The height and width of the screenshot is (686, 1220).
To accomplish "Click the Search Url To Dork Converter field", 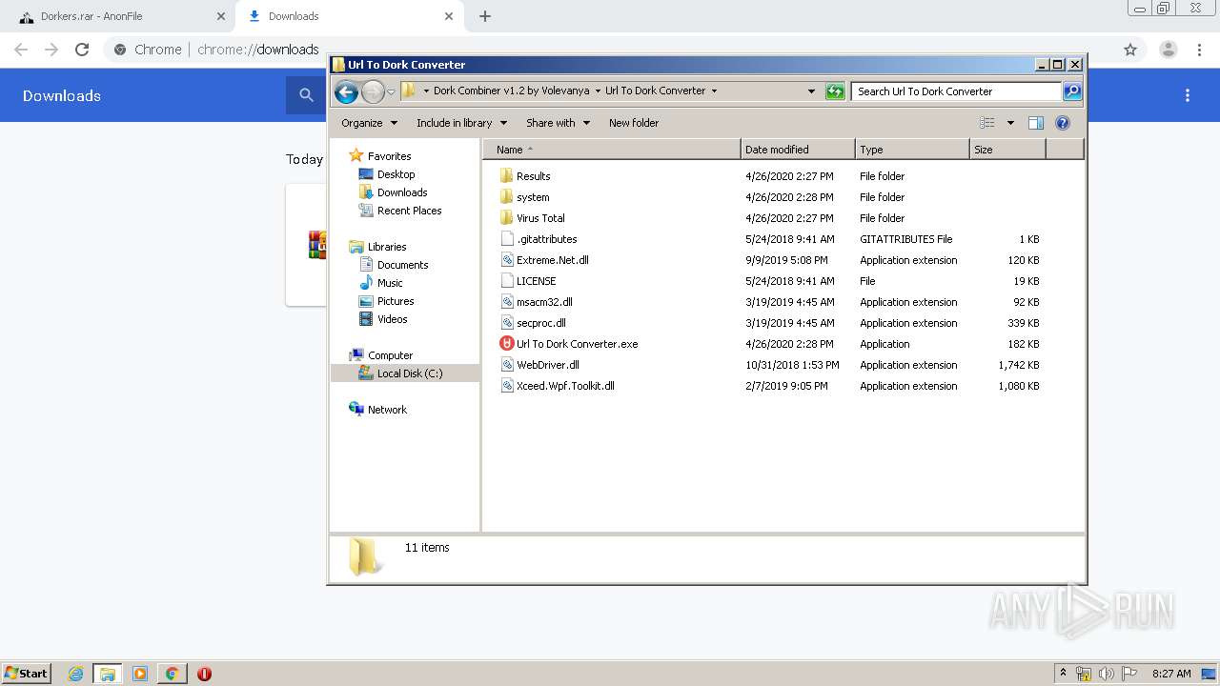I will pyautogui.click(x=956, y=91).
